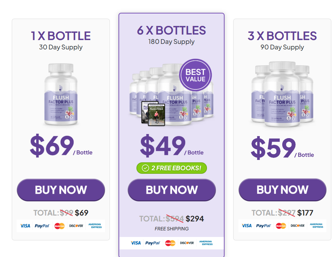The image size is (332, 257).
Task: Click the Best Value badge
Action: click(196, 75)
